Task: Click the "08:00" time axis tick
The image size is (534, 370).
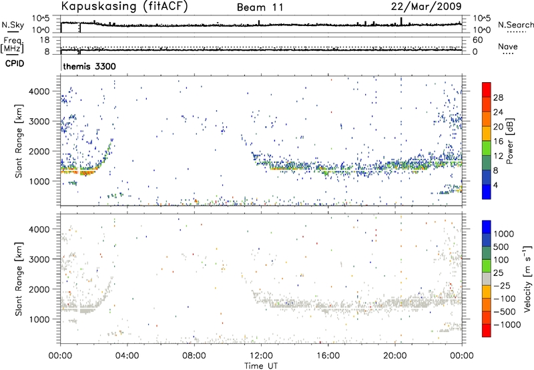Action: click(x=194, y=356)
